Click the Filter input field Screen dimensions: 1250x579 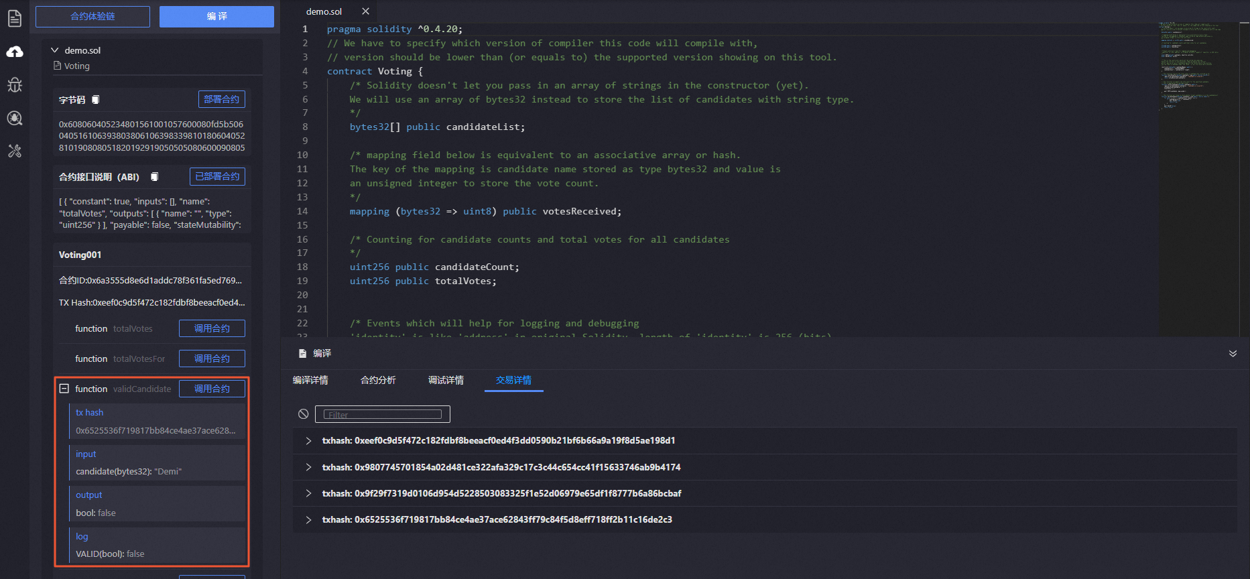pos(383,414)
